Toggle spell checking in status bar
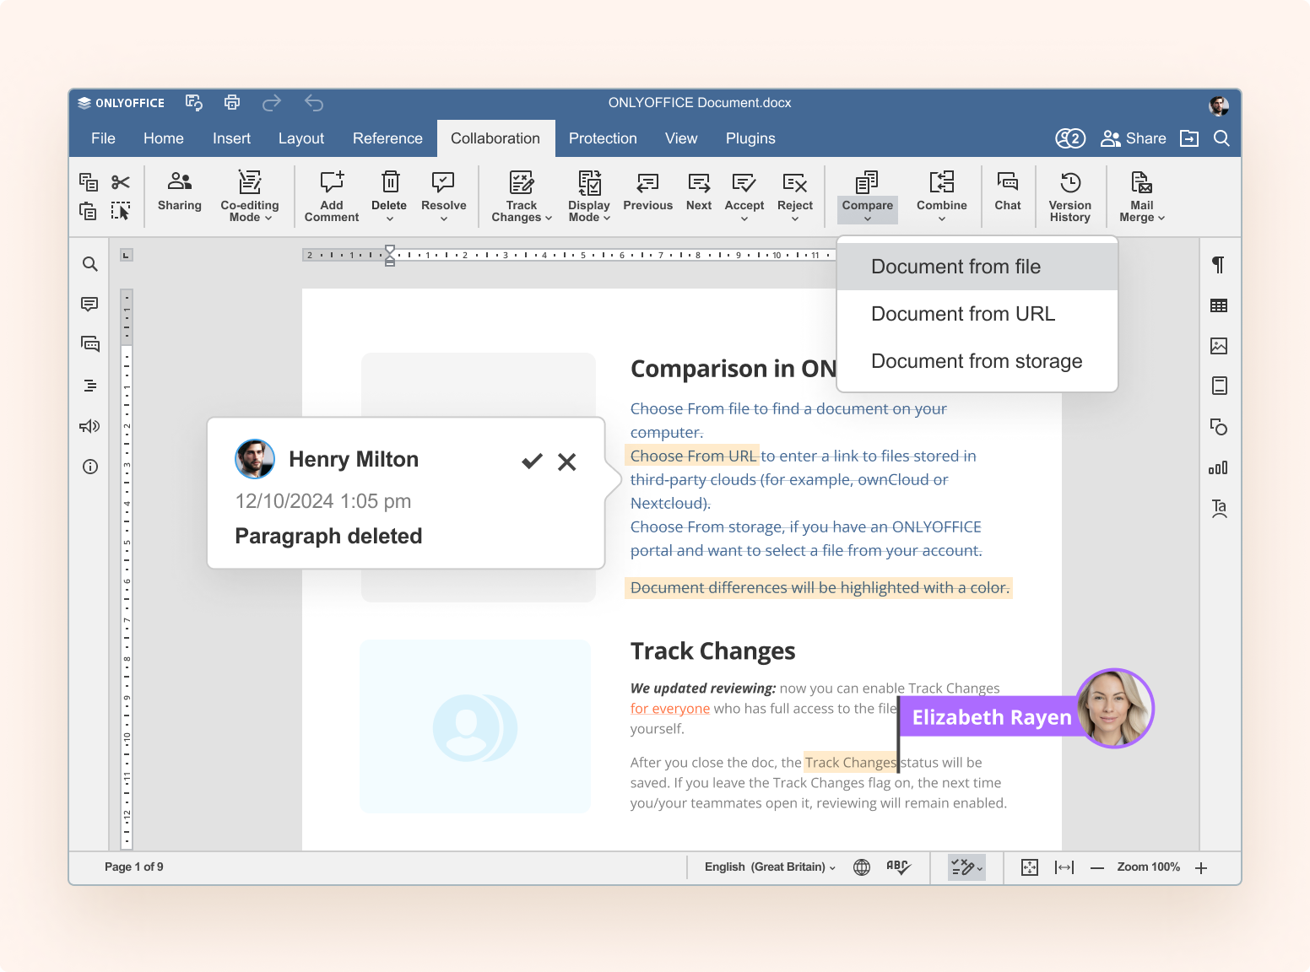Screen dimensions: 1310x972 tap(898, 867)
